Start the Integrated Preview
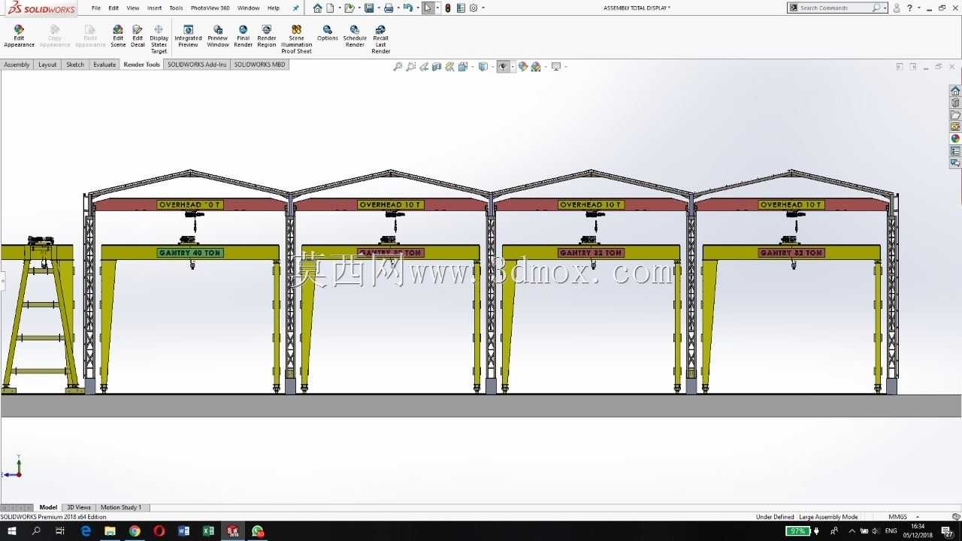 coord(188,36)
